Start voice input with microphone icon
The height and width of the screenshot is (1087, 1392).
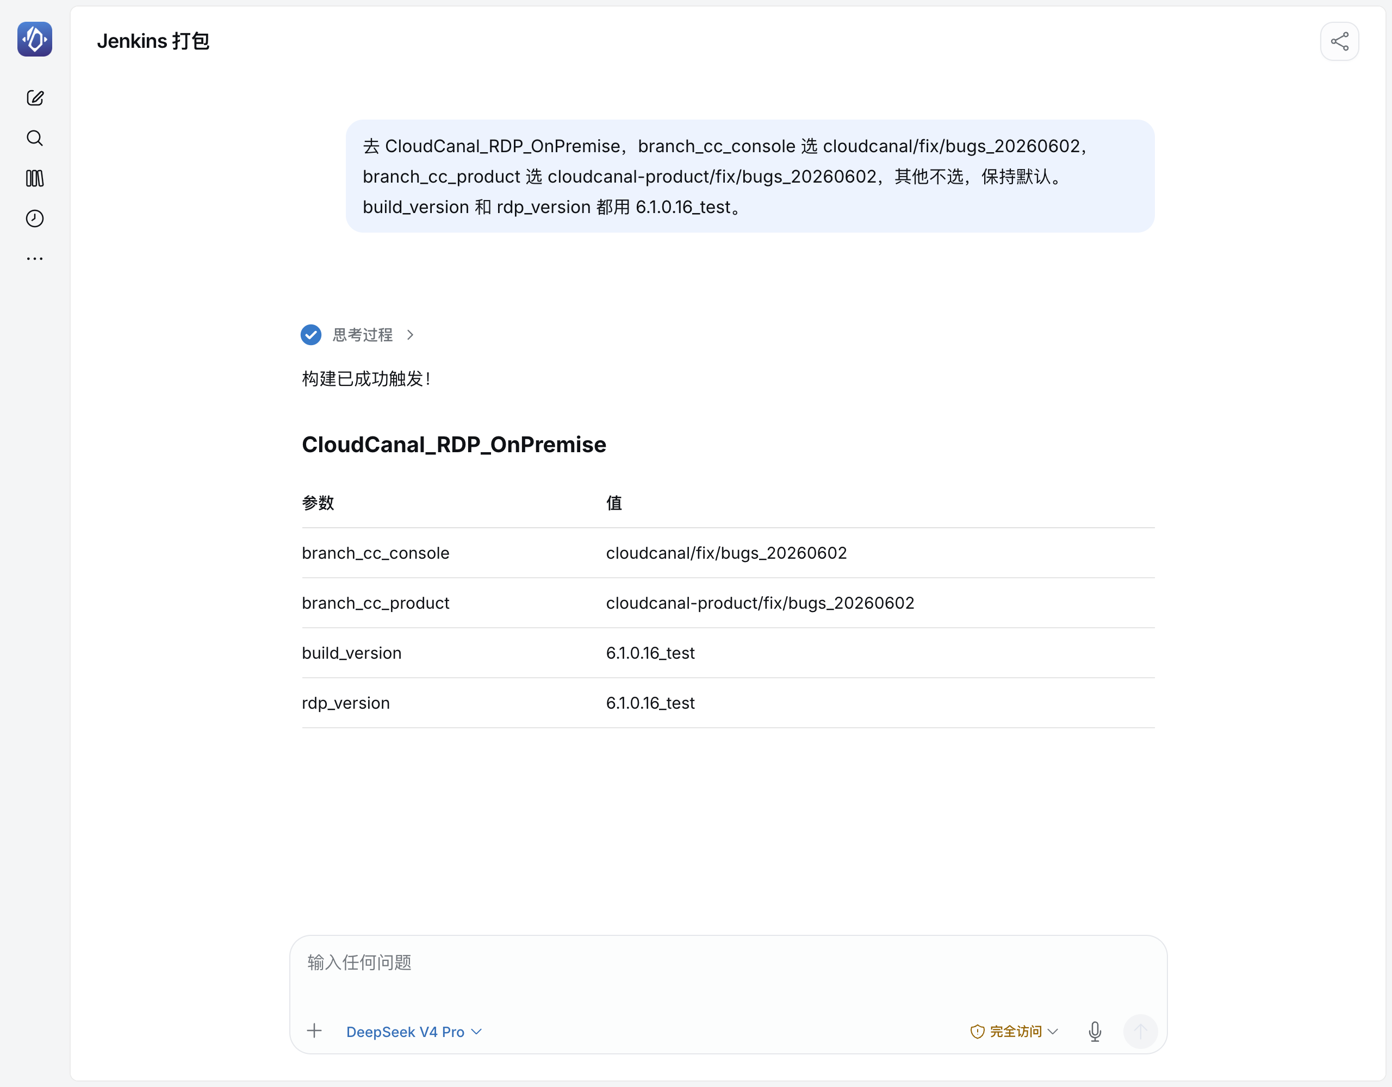coord(1095,1031)
